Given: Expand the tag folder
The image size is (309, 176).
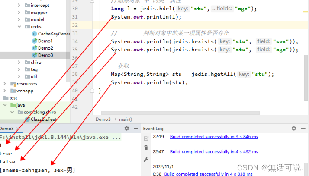Looking at the screenshot, I should tap(19, 69).
